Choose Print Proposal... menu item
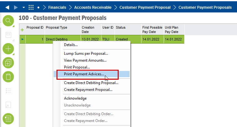The height and width of the screenshot is (127, 237). click(92, 67)
